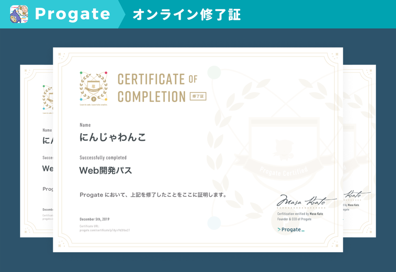This screenshot has width=396, height=272.
Task: Click the >Progate logo at certificate bottom
Action: [x=291, y=229]
